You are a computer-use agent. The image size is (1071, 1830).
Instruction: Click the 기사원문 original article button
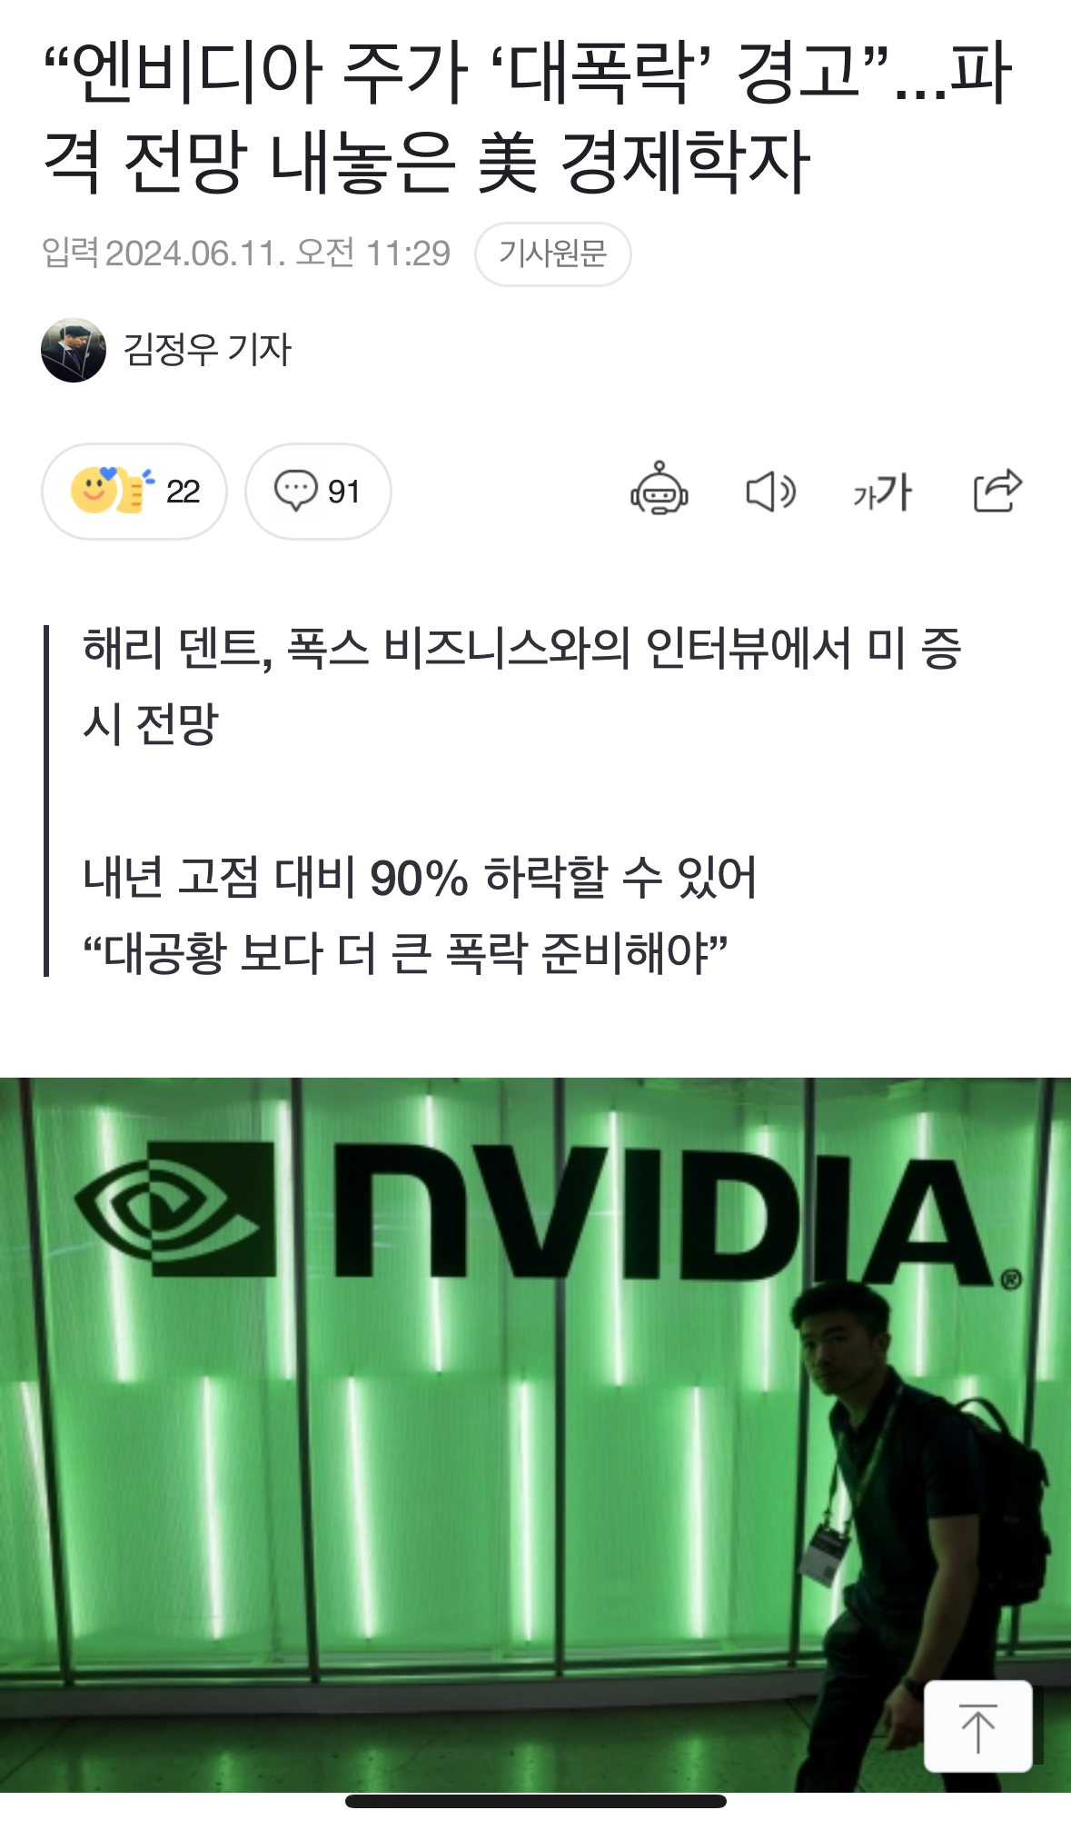[x=552, y=254]
